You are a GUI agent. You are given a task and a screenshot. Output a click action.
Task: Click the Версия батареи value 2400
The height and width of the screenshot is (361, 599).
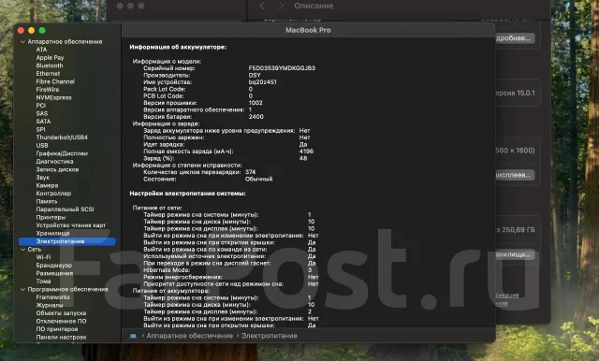(x=256, y=117)
